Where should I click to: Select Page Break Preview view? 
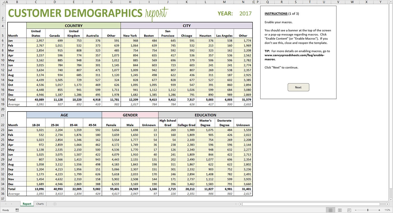click(349, 210)
